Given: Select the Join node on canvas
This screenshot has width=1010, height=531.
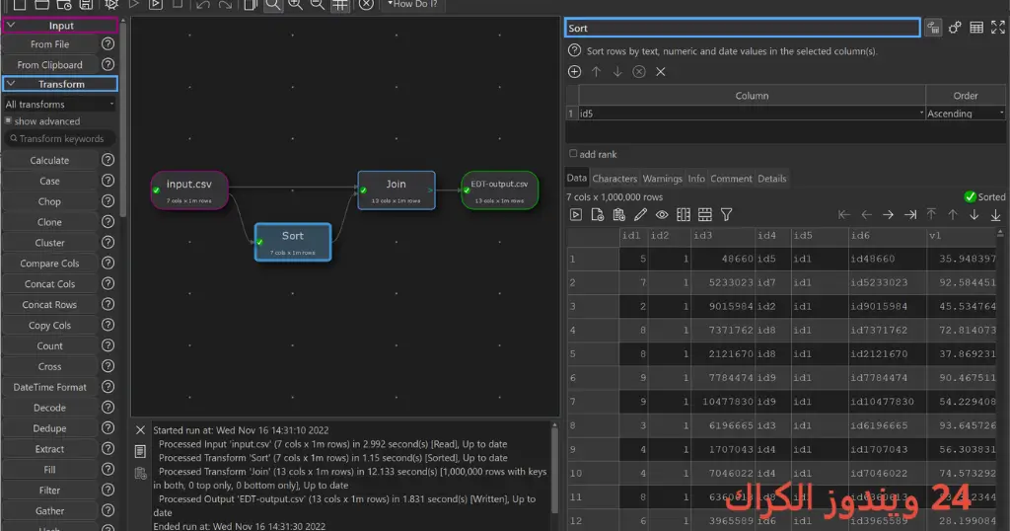Looking at the screenshot, I should [x=397, y=190].
